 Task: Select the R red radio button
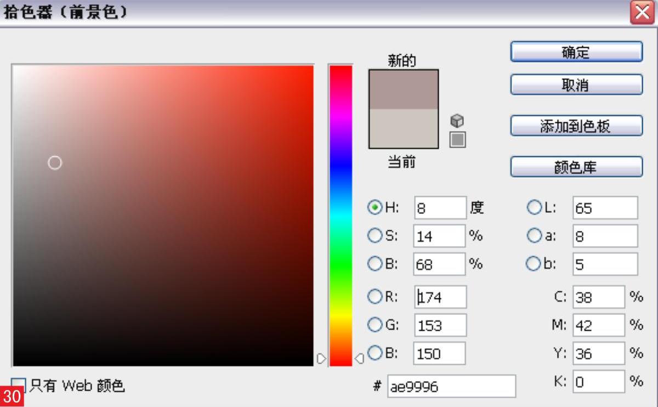[x=375, y=297]
